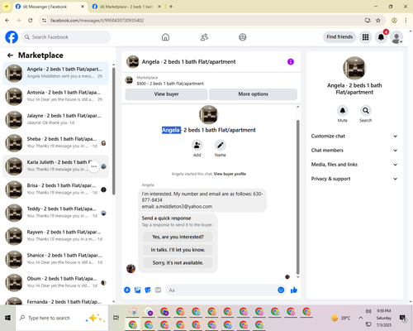Open Chrome's three-dot menu
Screen dimensions: 413x331
406,21
